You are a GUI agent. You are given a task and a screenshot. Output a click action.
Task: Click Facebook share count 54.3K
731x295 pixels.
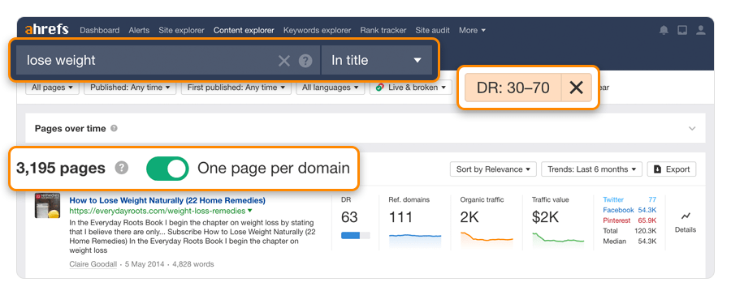coord(647,210)
